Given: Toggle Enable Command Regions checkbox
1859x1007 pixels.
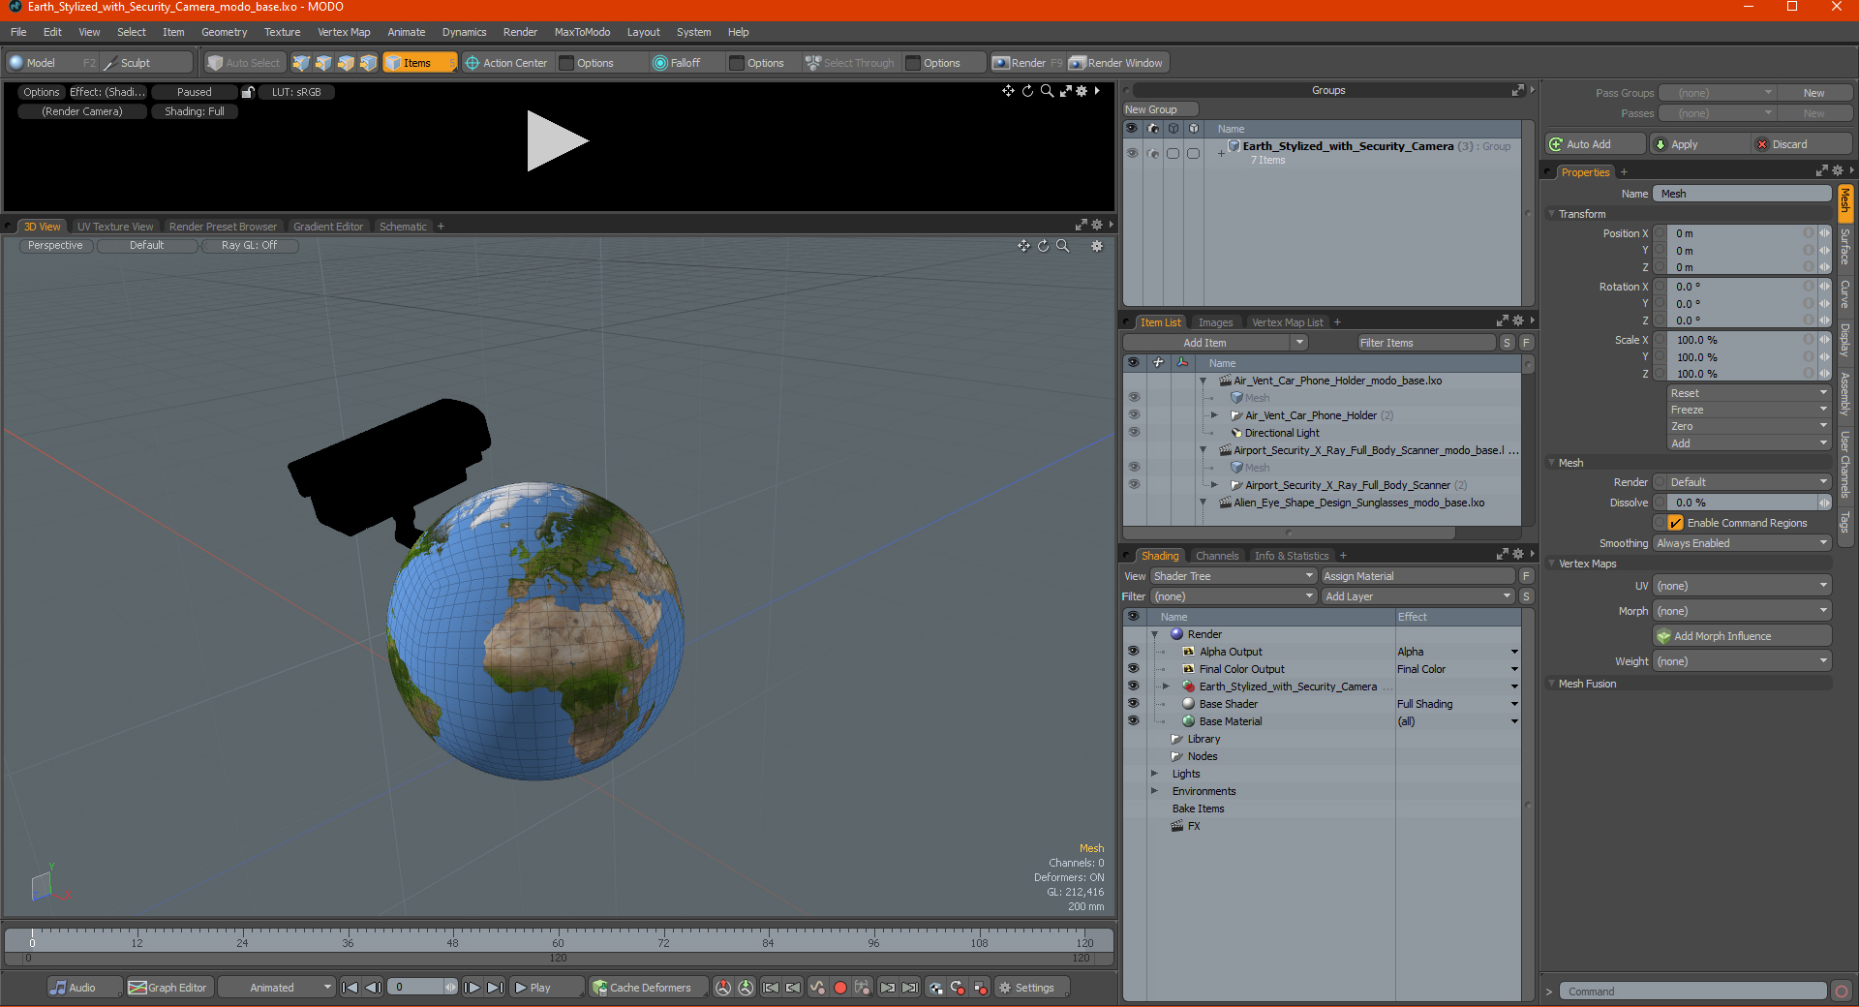Looking at the screenshot, I should [x=1675, y=523].
